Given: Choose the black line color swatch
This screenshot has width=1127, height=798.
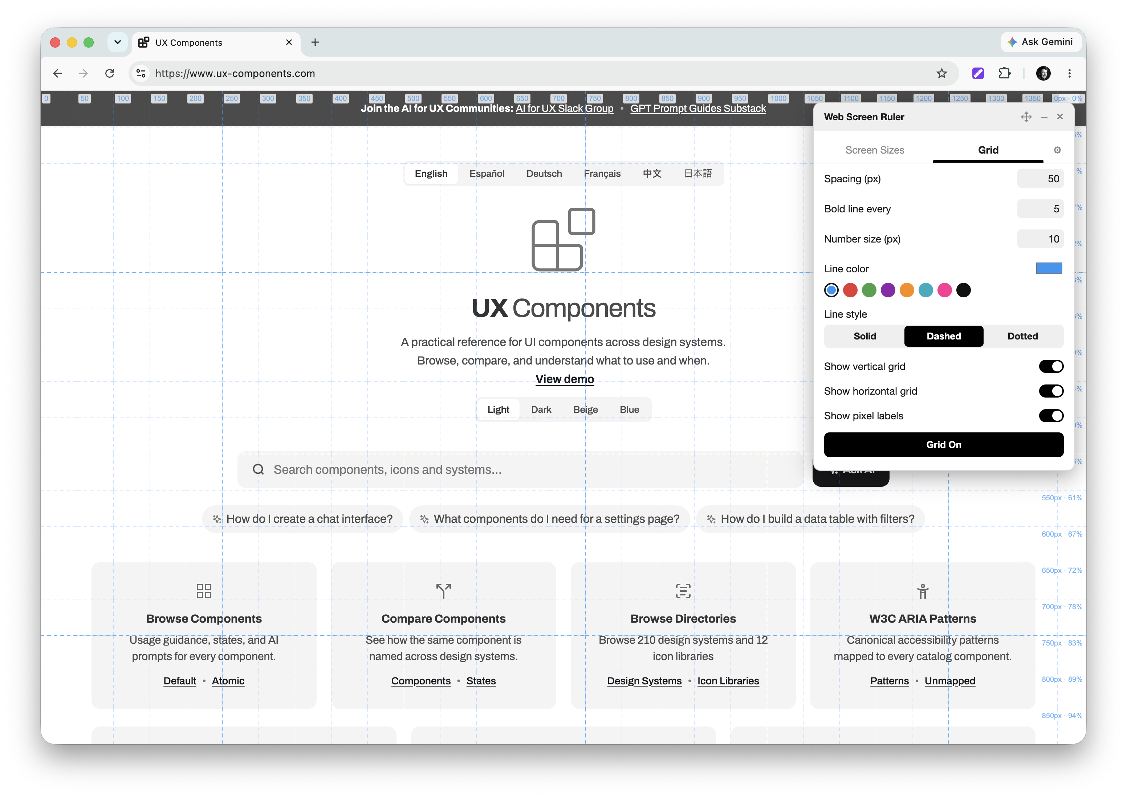Looking at the screenshot, I should tap(963, 290).
